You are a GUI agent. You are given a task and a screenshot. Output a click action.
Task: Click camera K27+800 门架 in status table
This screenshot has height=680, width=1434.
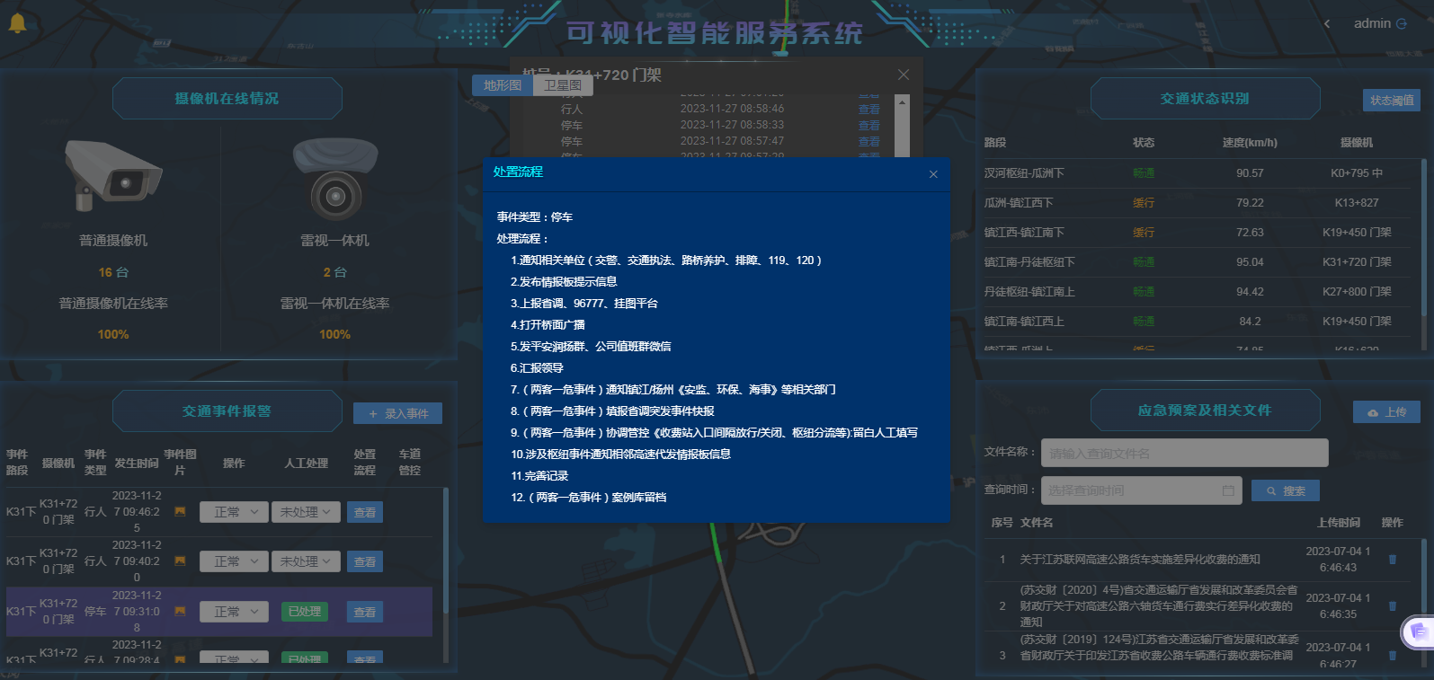coord(1357,291)
